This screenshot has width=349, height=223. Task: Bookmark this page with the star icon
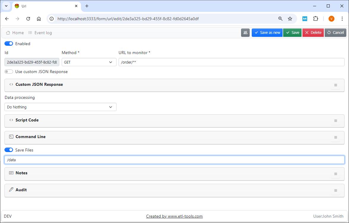[290, 19]
